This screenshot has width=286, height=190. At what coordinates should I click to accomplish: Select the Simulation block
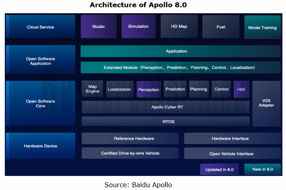coord(138,27)
